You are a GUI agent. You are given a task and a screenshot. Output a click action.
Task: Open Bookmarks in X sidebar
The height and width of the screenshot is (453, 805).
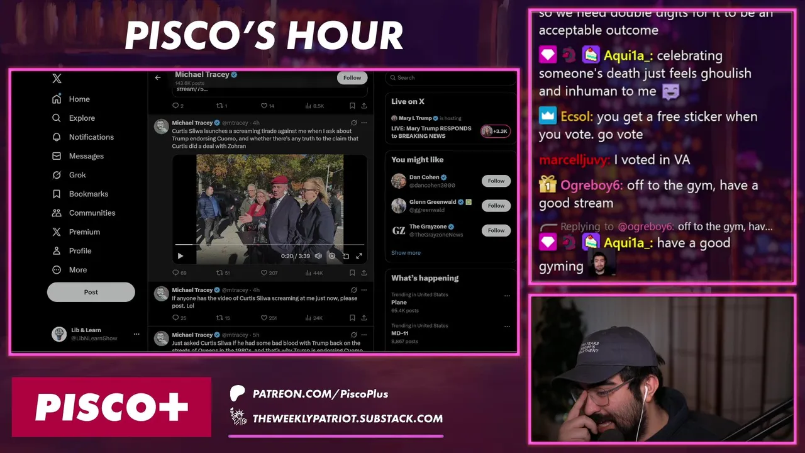pos(80,194)
